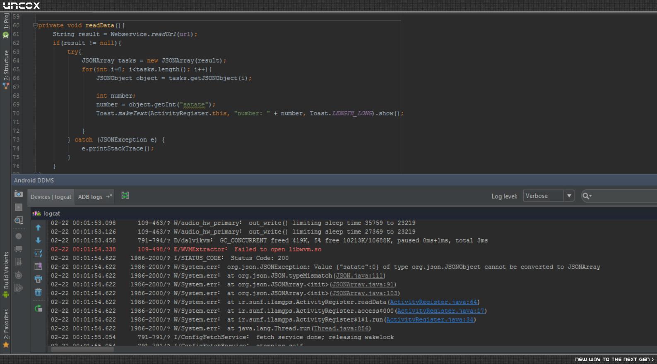
Task: Print the logcat output via printer icon
Action: (38, 279)
